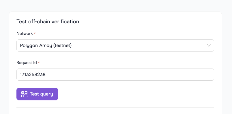232x114 pixels.
Task: Click empty area of Network combo box
Action: (x=133, y=45)
